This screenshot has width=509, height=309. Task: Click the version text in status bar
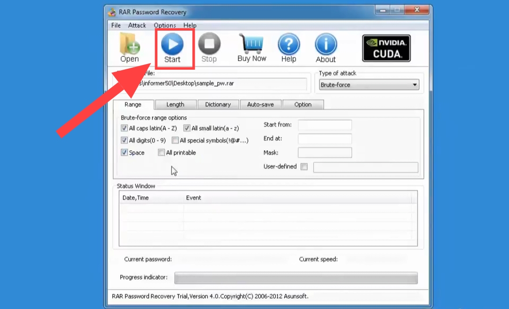pyautogui.click(x=210, y=296)
